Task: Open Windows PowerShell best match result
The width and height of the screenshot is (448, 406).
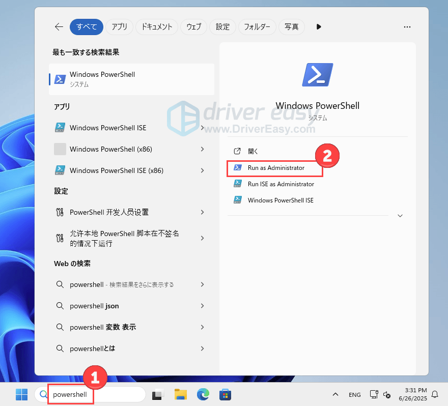Action: pos(131,79)
